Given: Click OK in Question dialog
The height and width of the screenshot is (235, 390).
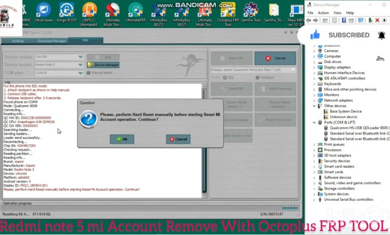Looking at the screenshot, I should [122, 139].
